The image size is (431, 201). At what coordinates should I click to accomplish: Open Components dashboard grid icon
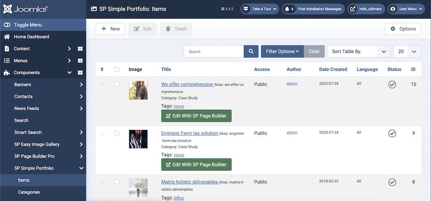click(x=80, y=73)
